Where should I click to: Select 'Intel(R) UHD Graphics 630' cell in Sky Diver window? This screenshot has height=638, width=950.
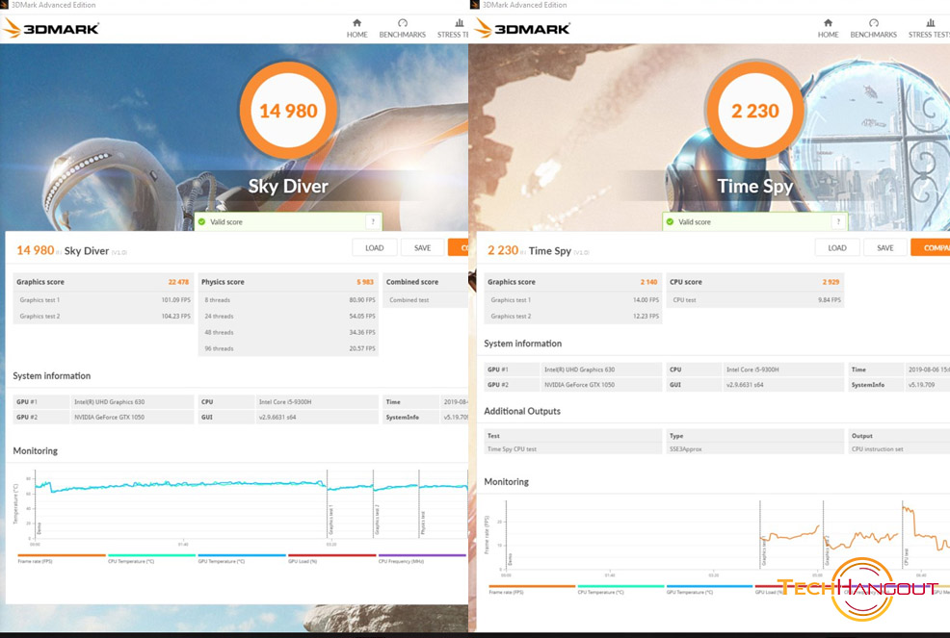(132, 401)
